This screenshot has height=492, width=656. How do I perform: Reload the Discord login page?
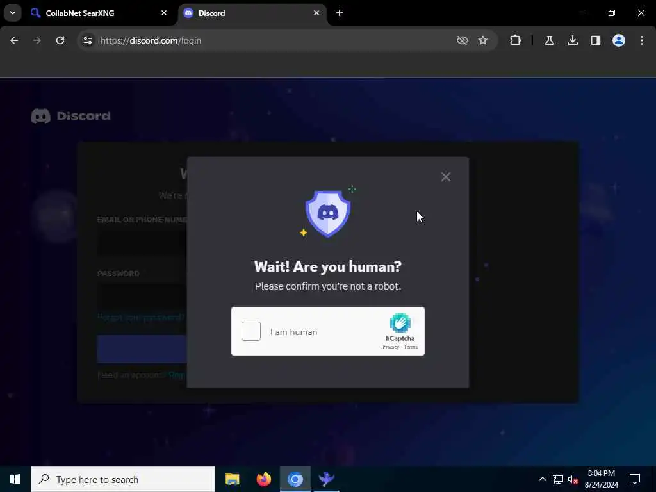click(x=60, y=40)
